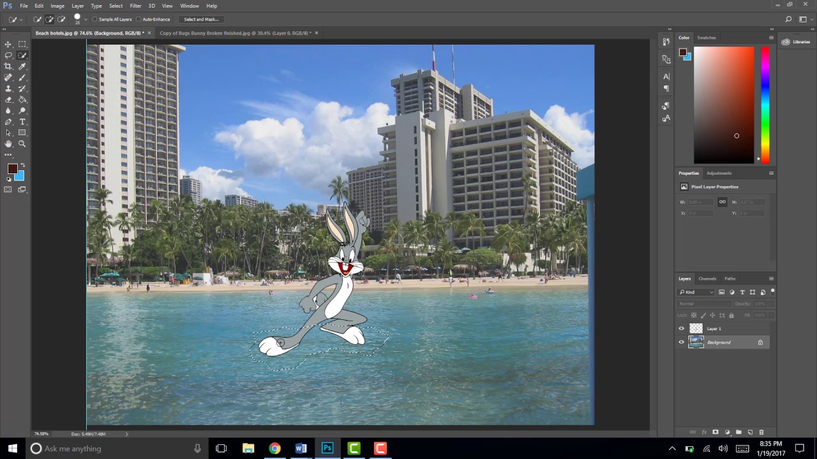The height and width of the screenshot is (459, 817).
Task: Select the Clone Stamp tool
Action: coord(8,89)
